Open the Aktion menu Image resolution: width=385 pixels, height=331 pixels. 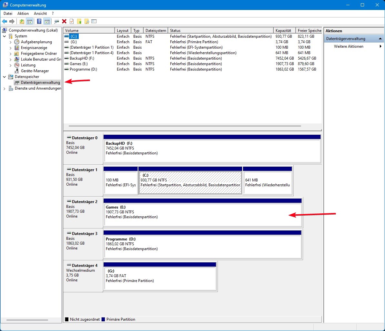23,14
